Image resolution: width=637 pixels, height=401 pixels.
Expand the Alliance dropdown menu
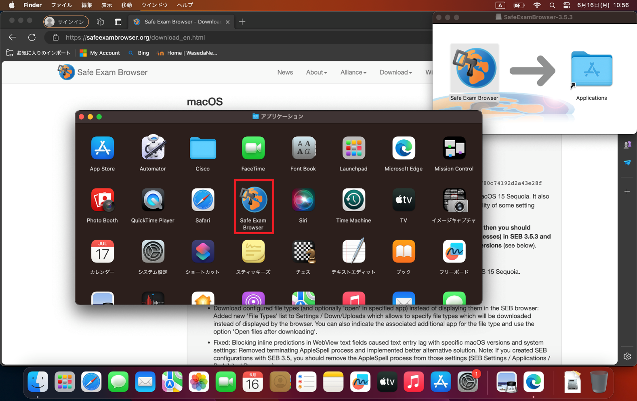pyautogui.click(x=353, y=72)
